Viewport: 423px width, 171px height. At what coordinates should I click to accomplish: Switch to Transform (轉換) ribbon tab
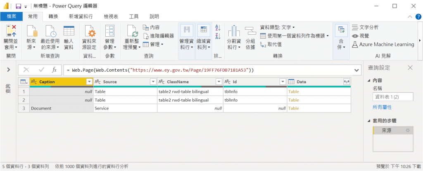click(53, 16)
